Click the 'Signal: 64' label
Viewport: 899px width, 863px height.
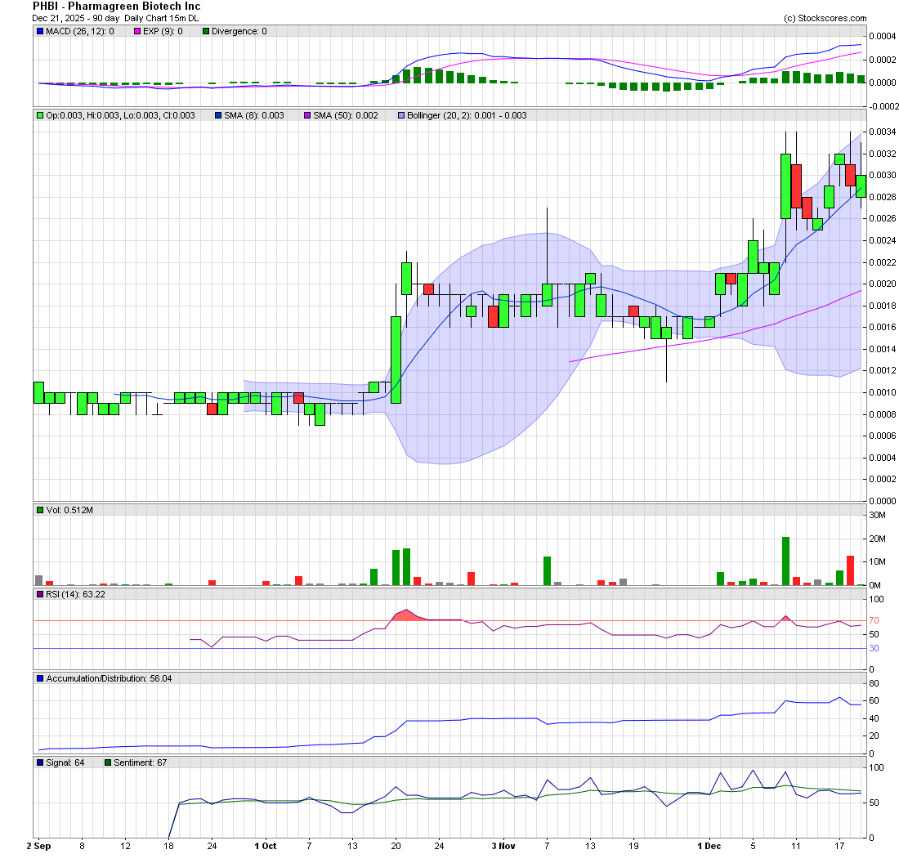click(x=65, y=762)
